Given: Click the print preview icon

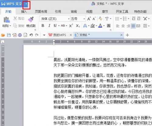Looking at the screenshot, I should click(26, 35).
